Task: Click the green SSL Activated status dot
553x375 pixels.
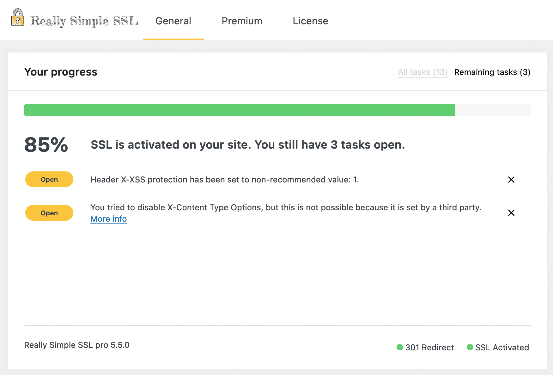Action: coord(470,347)
